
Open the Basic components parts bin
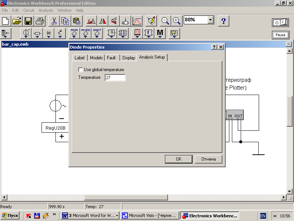(x=37, y=33)
